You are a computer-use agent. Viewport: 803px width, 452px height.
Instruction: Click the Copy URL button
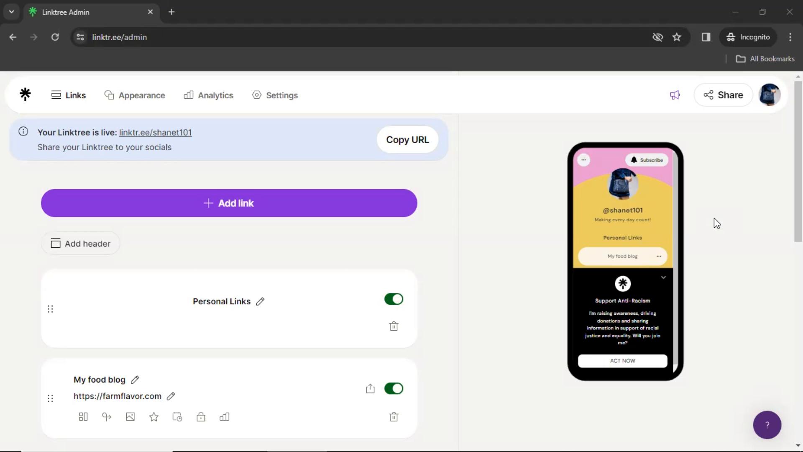tap(407, 140)
